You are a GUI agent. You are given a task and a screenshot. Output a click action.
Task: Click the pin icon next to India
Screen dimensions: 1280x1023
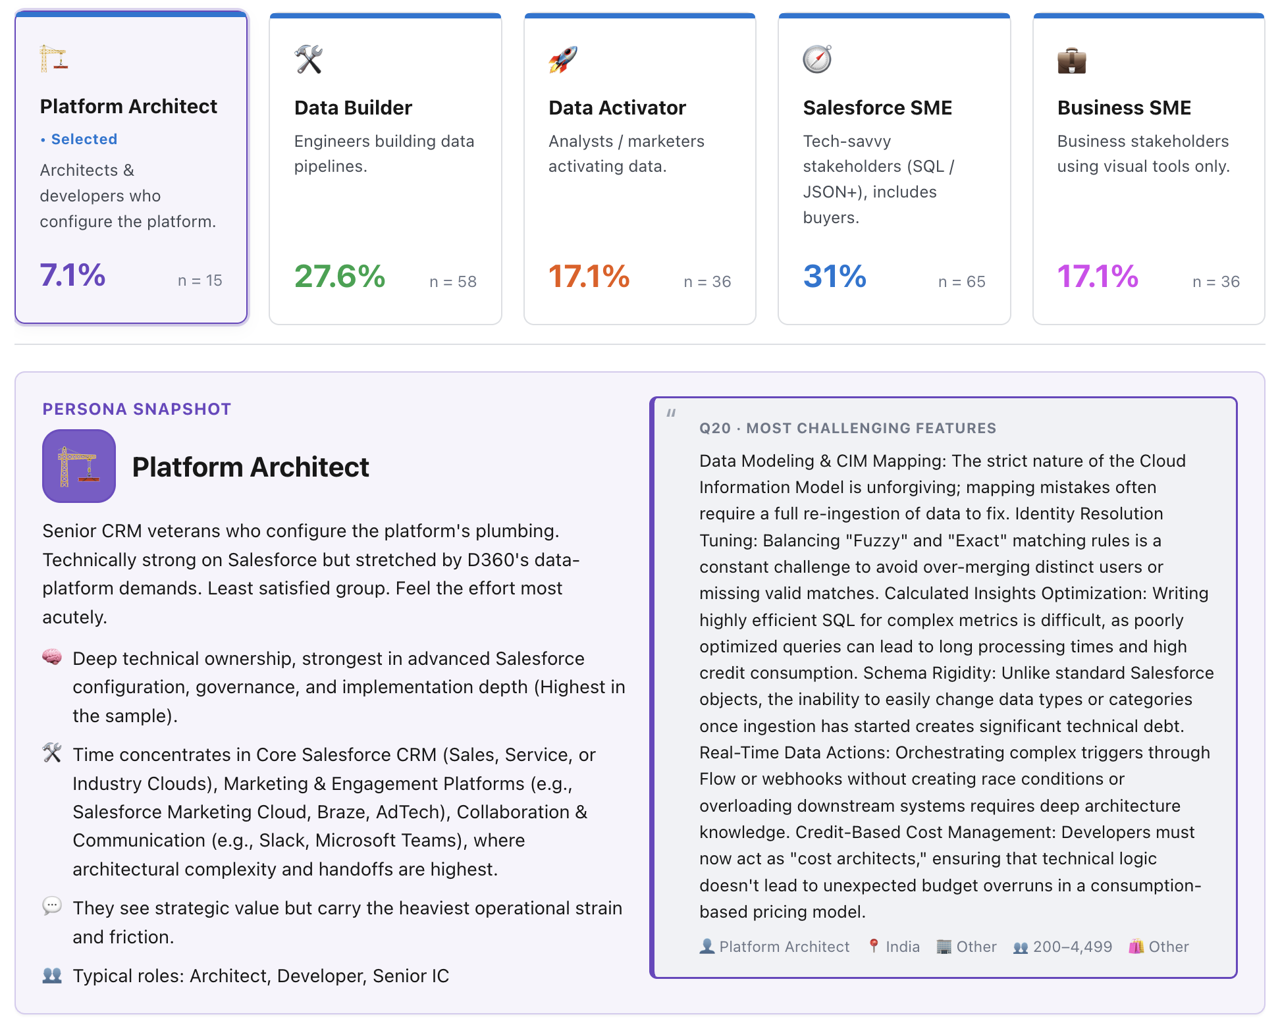[x=873, y=946]
